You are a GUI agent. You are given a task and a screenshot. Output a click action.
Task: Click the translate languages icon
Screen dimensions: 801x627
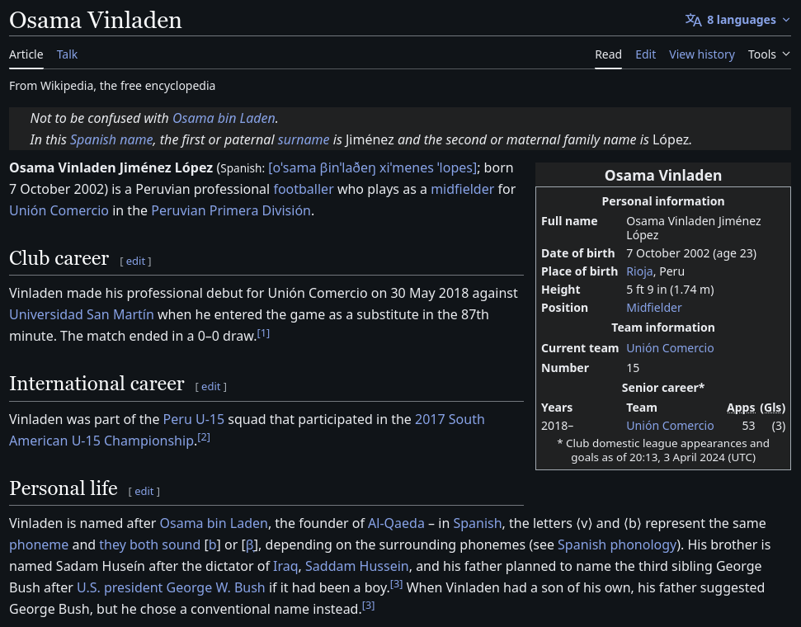[693, 20]
